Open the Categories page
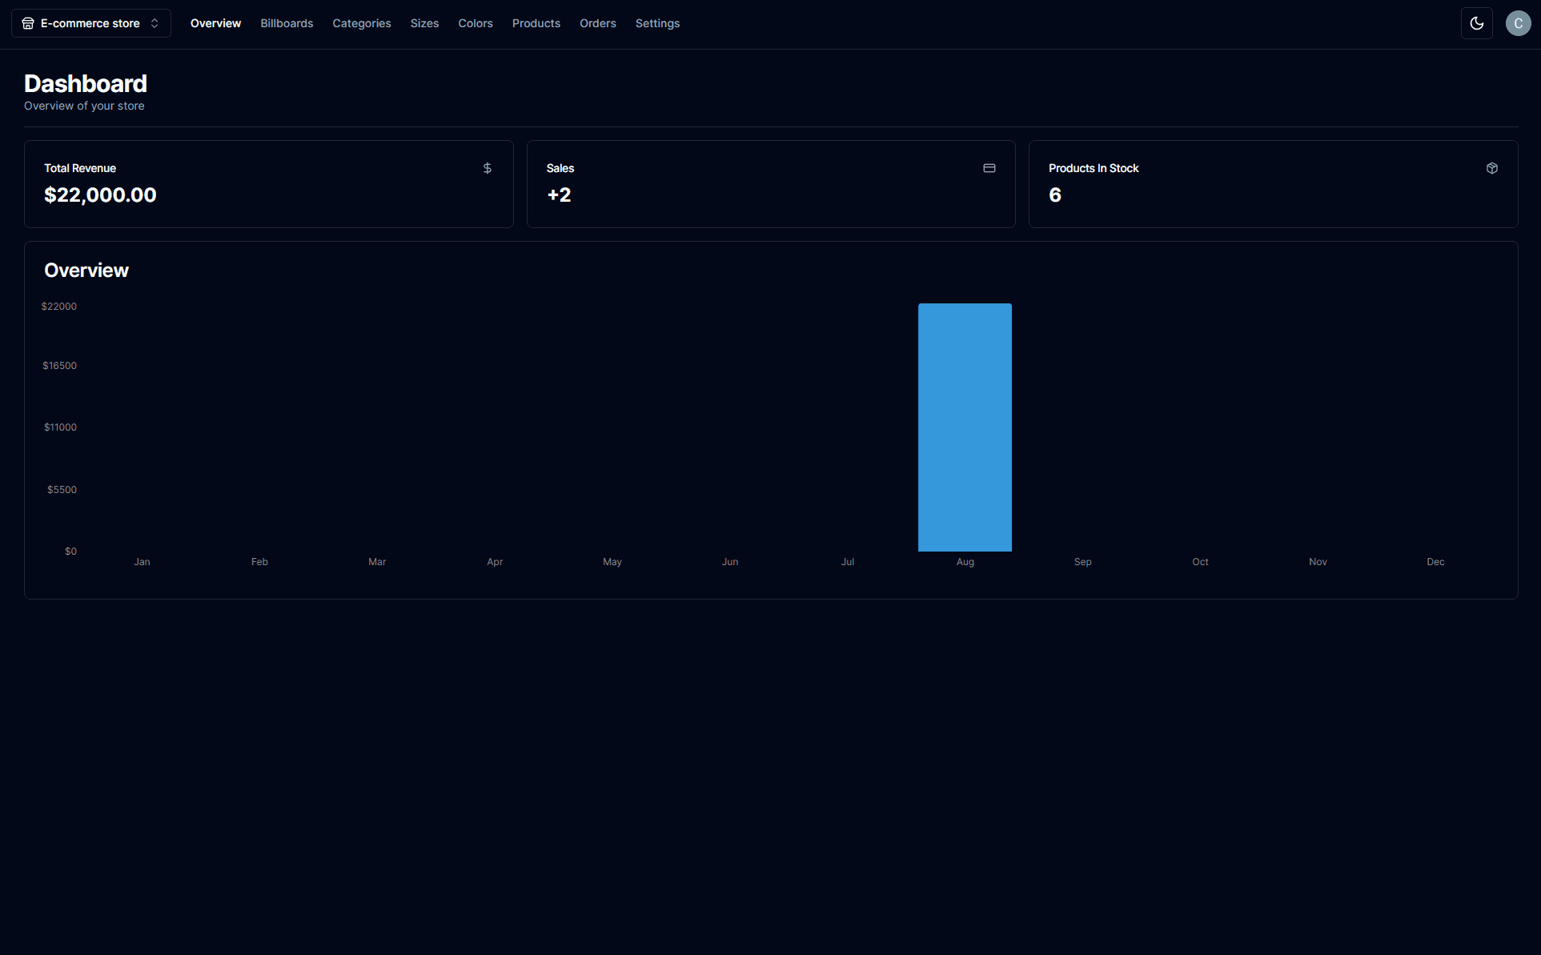The width and height of the screenshot is (1541, 955). click(362, 23)
